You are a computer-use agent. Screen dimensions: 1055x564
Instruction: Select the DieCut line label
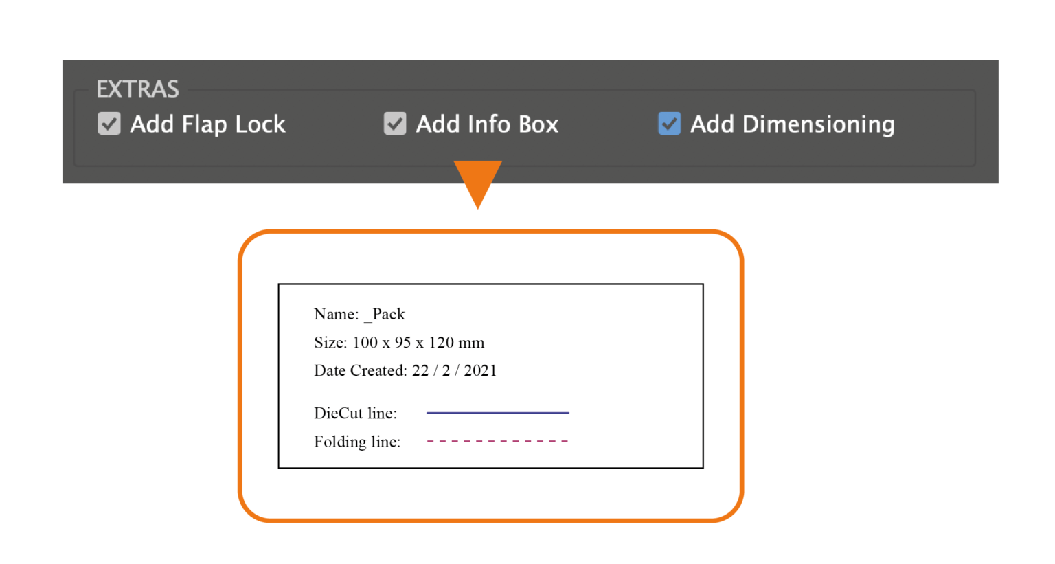tap(355, 413)
